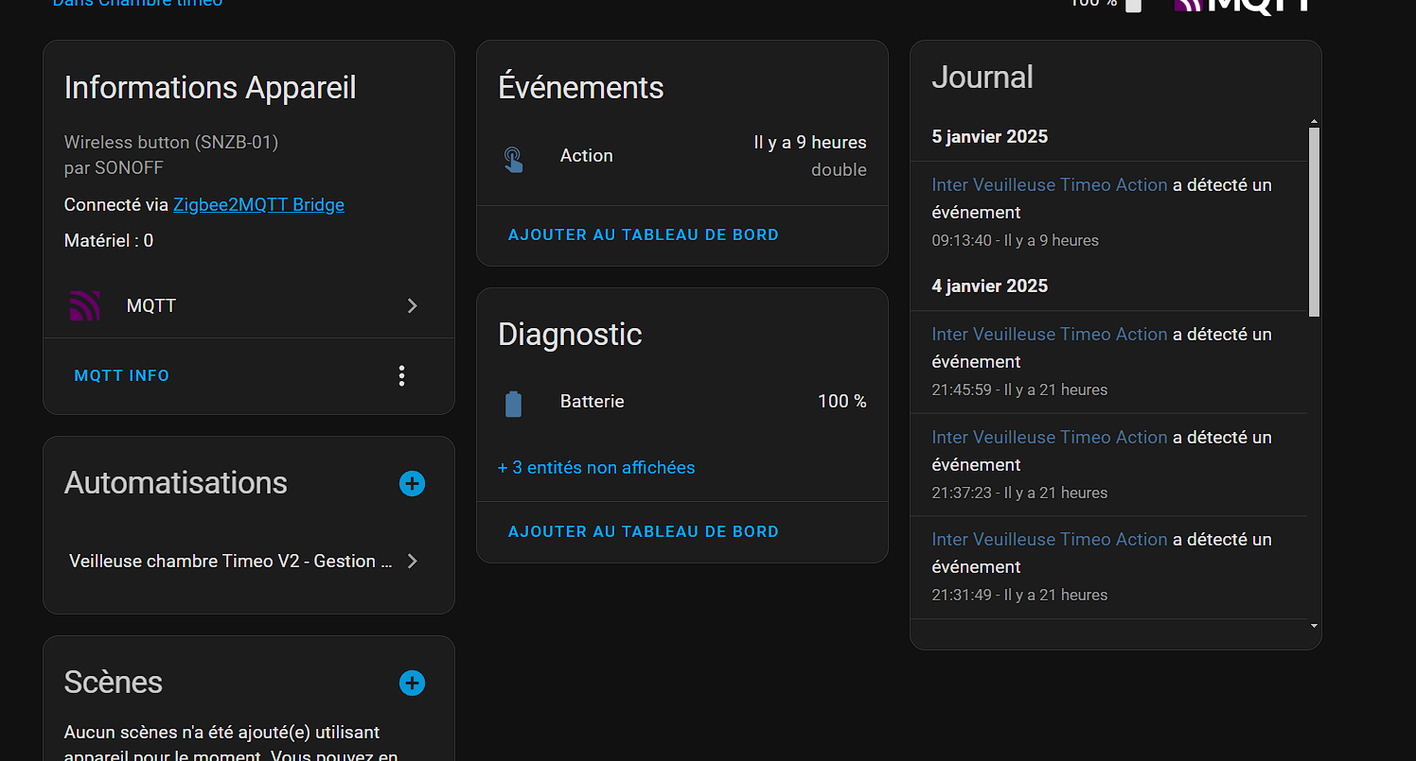Click AJOUTER AU TABLEAU DE BORD under Diagnostic
The height and width of the screenshot is (761, 1416).
tap(644, 531)
